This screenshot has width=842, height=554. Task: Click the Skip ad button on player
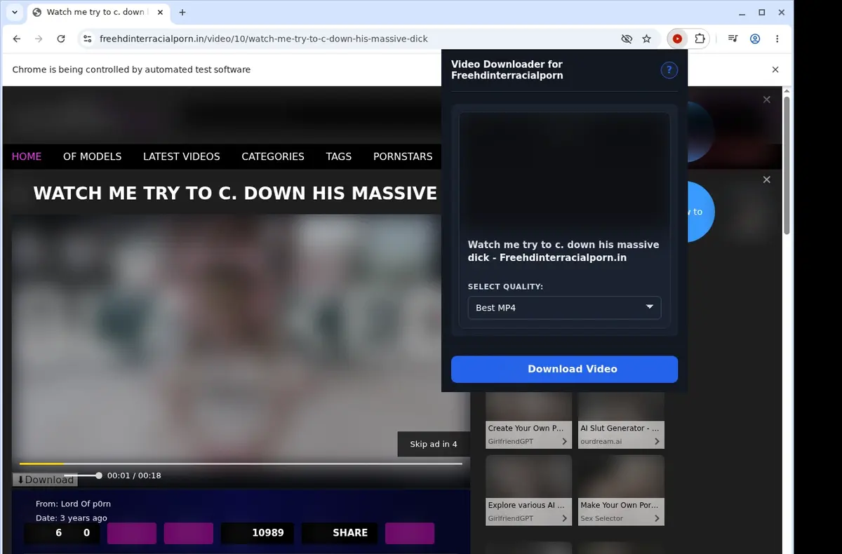pos(434,444)
